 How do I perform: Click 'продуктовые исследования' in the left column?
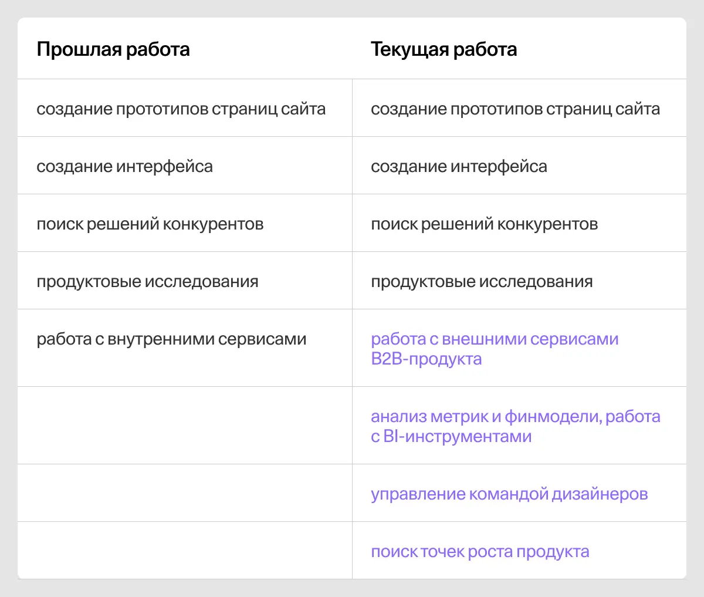click(x=148, y=281)
